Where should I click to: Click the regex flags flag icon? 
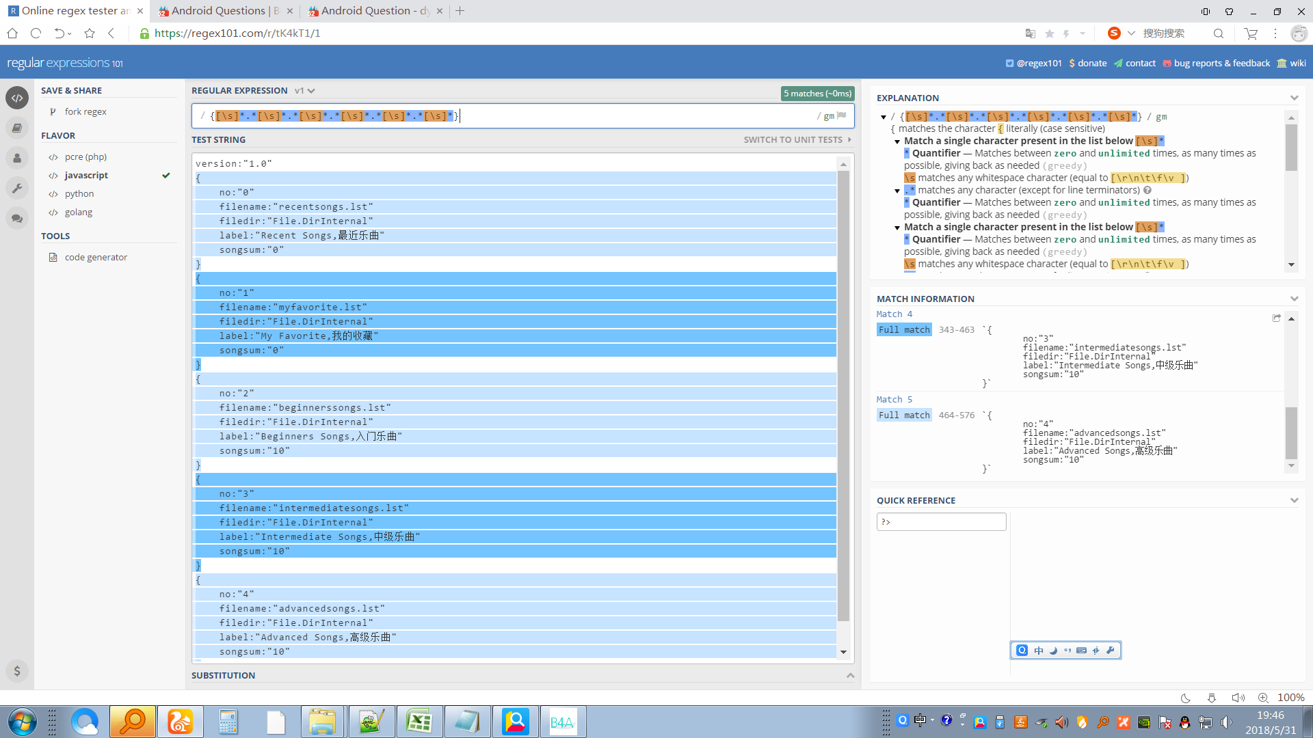tap(842, 115)
